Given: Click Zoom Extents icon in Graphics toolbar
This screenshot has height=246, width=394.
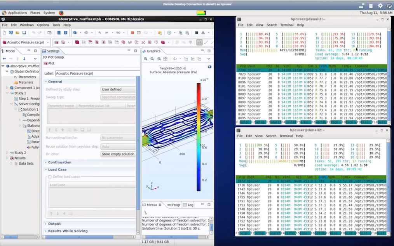Looking at the screenshot, I should (166, 59).
